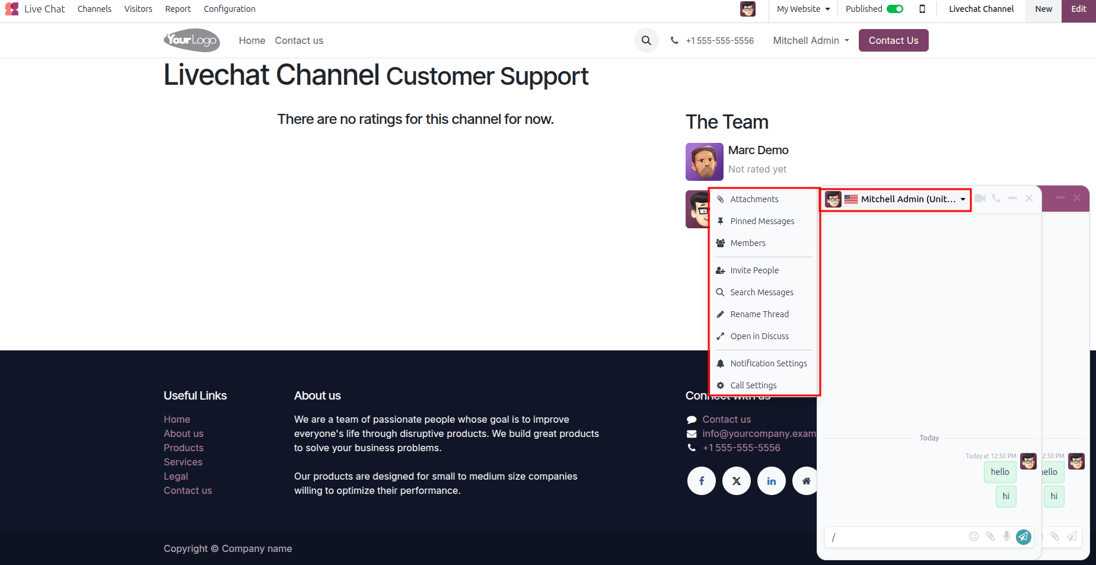Record a voice message with the microphone icon
This screenshot has height=565, width=1096.
tap(1006, 537)
